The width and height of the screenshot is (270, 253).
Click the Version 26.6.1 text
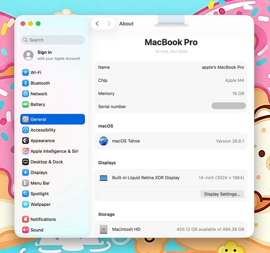click(230, 141)
